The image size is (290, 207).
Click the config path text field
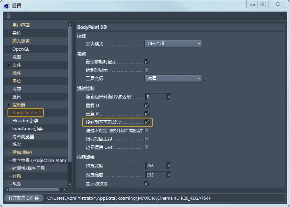[166, 198]
